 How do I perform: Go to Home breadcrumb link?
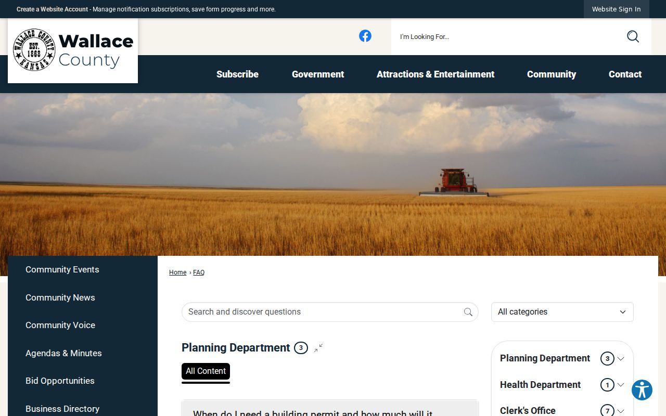click(177, 272)
